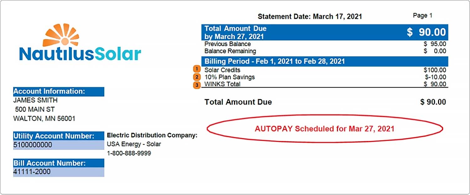Click the WINKS Total line item
470x195 pixels.
tap(222, 84)
